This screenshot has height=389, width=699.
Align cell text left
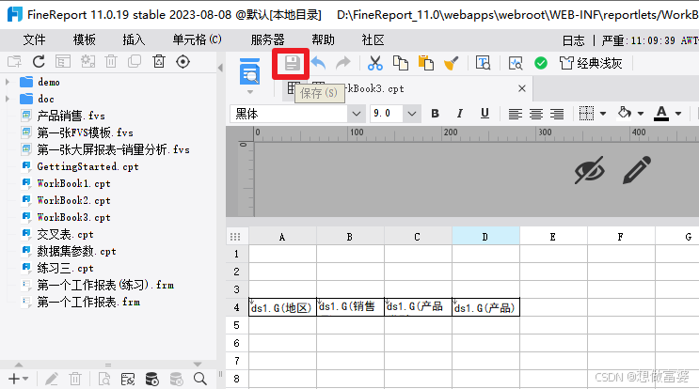[516, 114]
